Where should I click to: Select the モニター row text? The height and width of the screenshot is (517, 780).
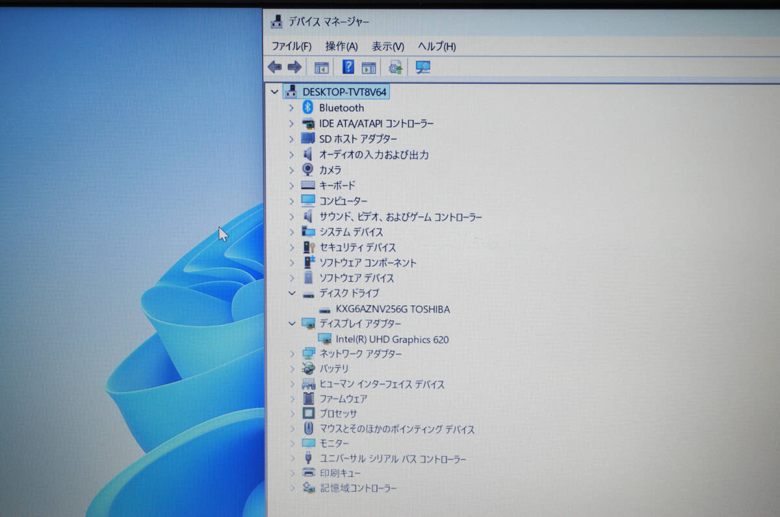tap(334, 444)
